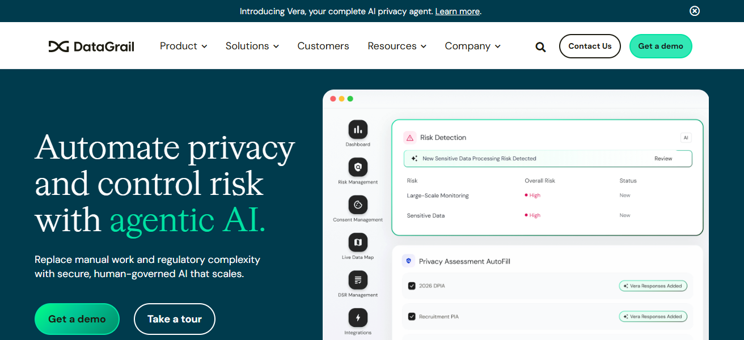
Task: Open the Consent Management cookie icon
Action: point(358,205)
